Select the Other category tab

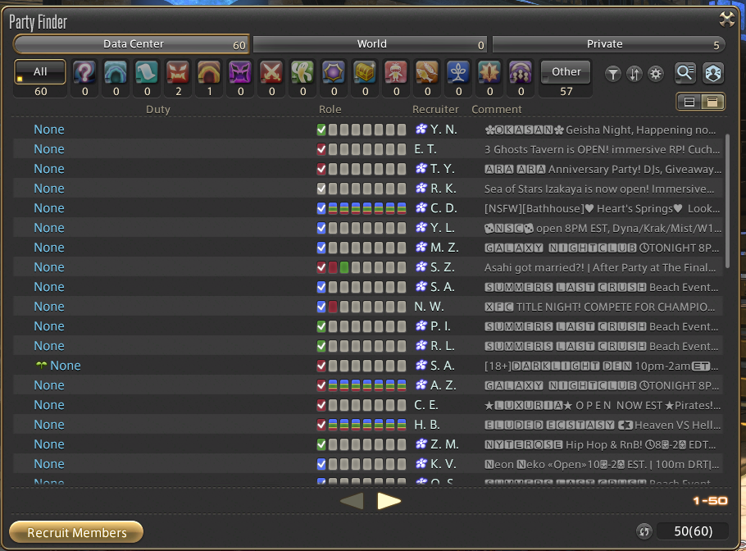pos(566,72)
